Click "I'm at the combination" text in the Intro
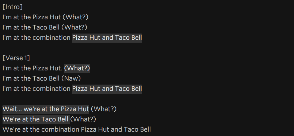 point(37,38)
